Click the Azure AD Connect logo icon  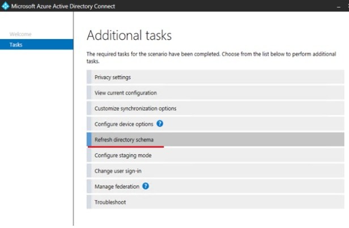(x=6, y=6)
